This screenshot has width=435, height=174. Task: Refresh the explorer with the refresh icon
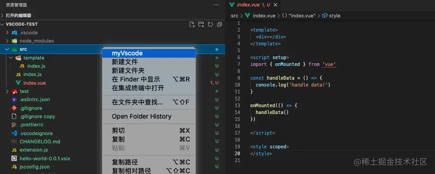(210, 24)
